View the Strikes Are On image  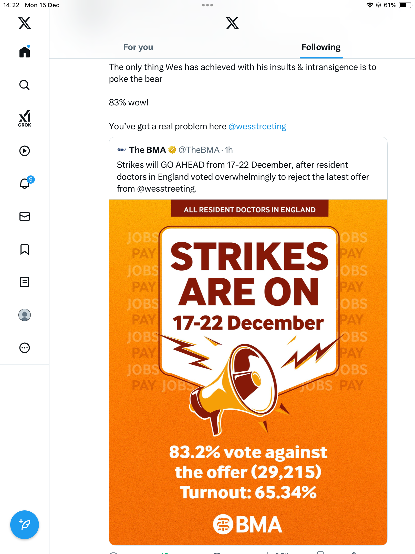pyautogui.click(x=248, y=372)
